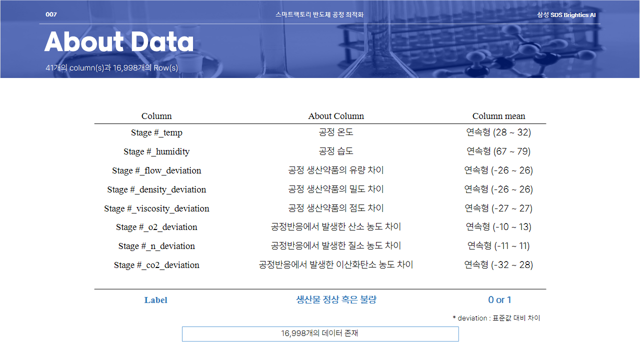640x360 pixels.
Task: Click the 'Stage #_flow_deviation' cell
Action: (156, 170)
